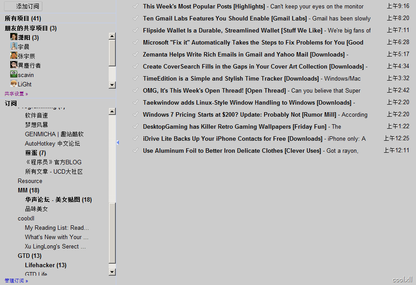Viewport: 416px width, 285px height.
Task: Open 煎蛋 (7) feed
Action: pyautogui.click(x=36, y=153)
